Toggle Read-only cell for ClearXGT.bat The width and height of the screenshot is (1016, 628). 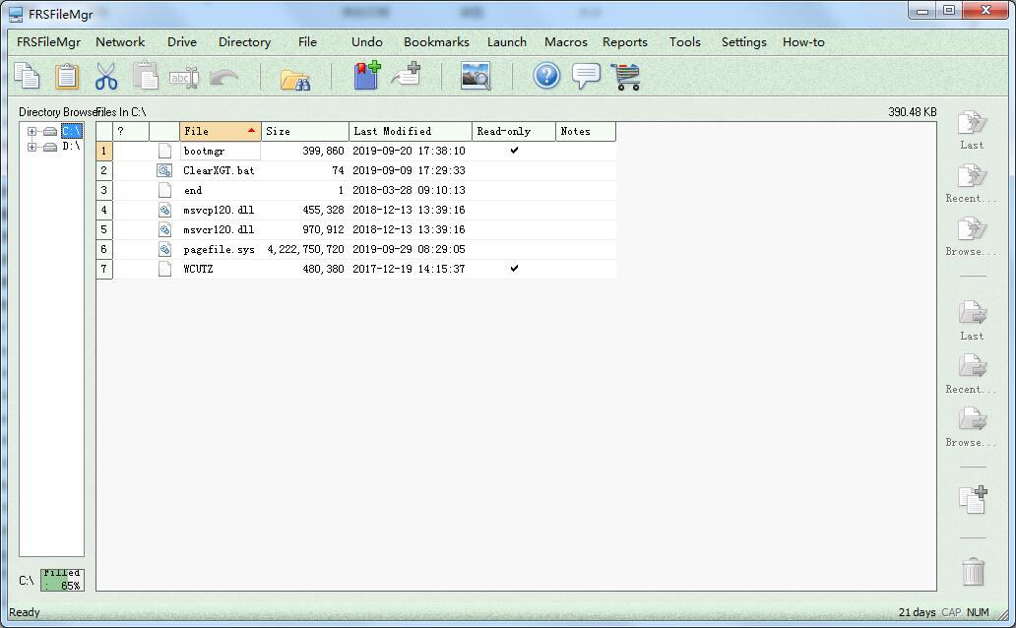(x=514, y=170)
